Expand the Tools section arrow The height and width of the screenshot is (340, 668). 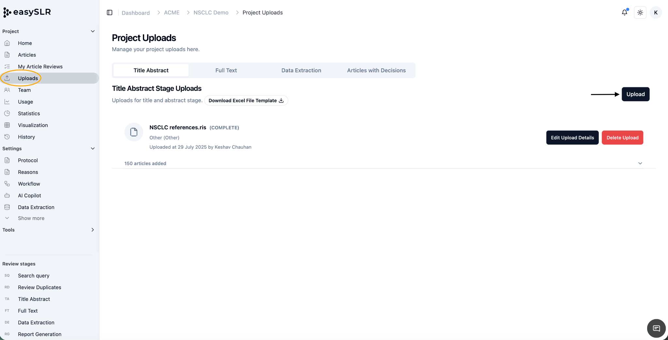[93, 230]
